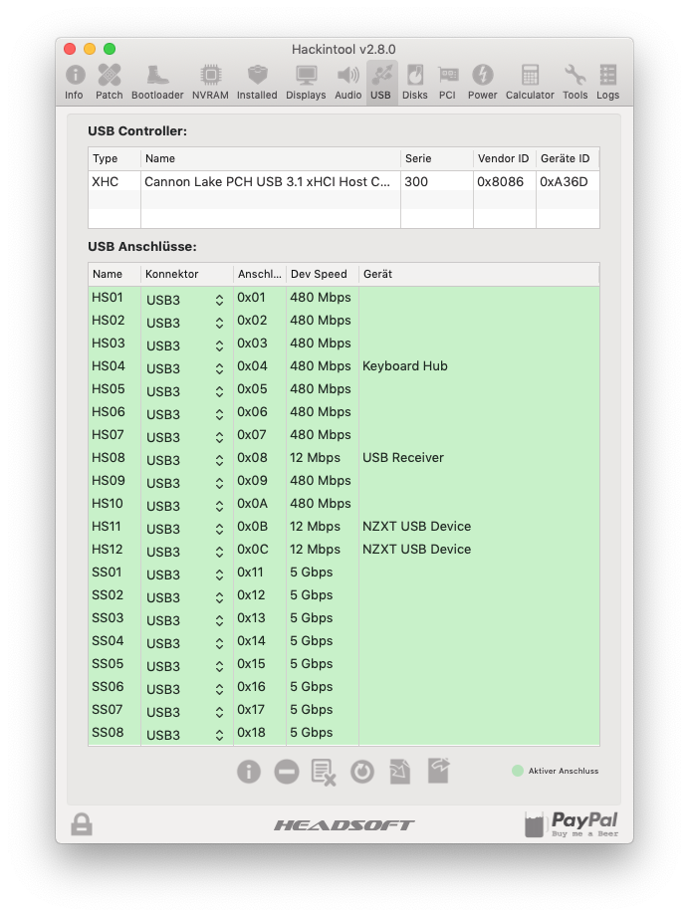Open the connector dropdown for SS04
The width and height of the screenshot is (689, 917).
[185, 643]
